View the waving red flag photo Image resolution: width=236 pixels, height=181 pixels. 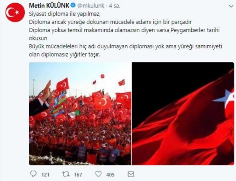[183, 114]
